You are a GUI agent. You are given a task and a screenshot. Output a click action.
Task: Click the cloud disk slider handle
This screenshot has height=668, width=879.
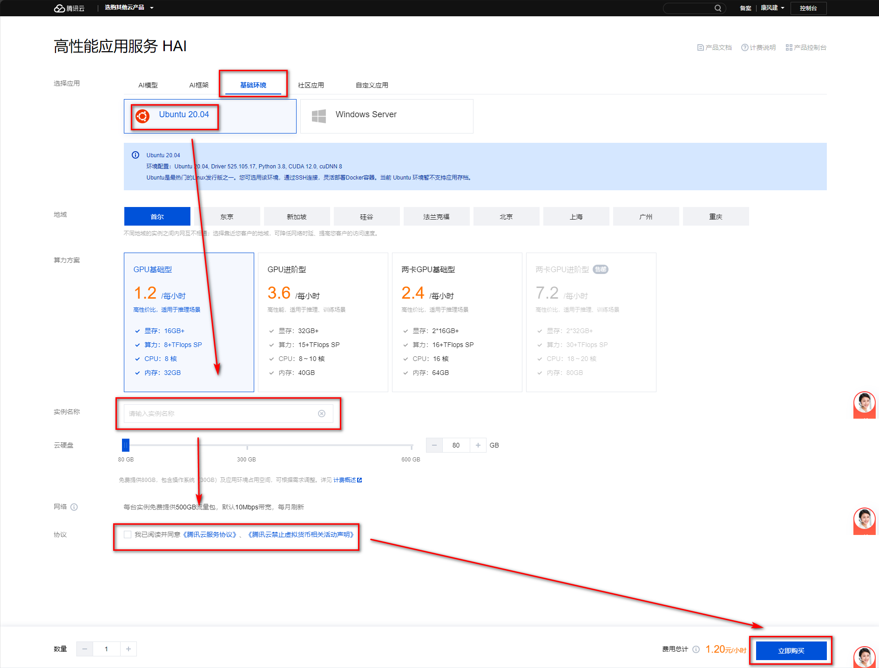(x=126, y=445)
